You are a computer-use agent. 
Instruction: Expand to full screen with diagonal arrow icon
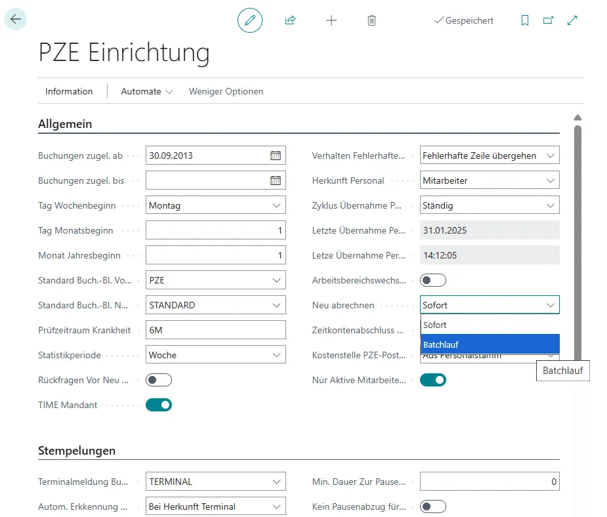coord(572,20)
